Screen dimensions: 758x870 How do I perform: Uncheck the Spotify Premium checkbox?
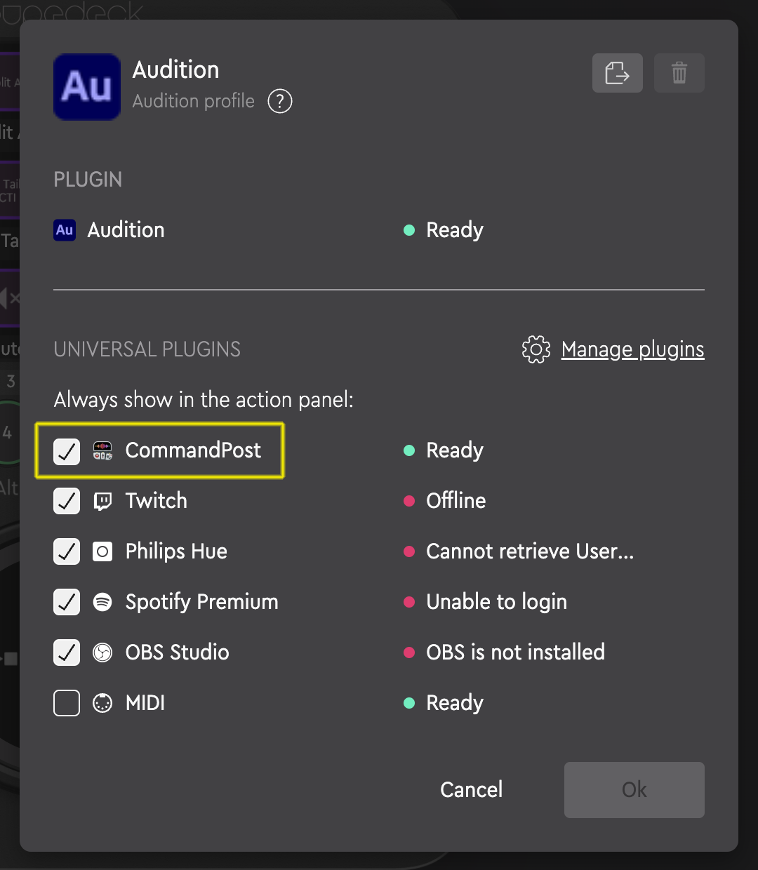(66, 602)
